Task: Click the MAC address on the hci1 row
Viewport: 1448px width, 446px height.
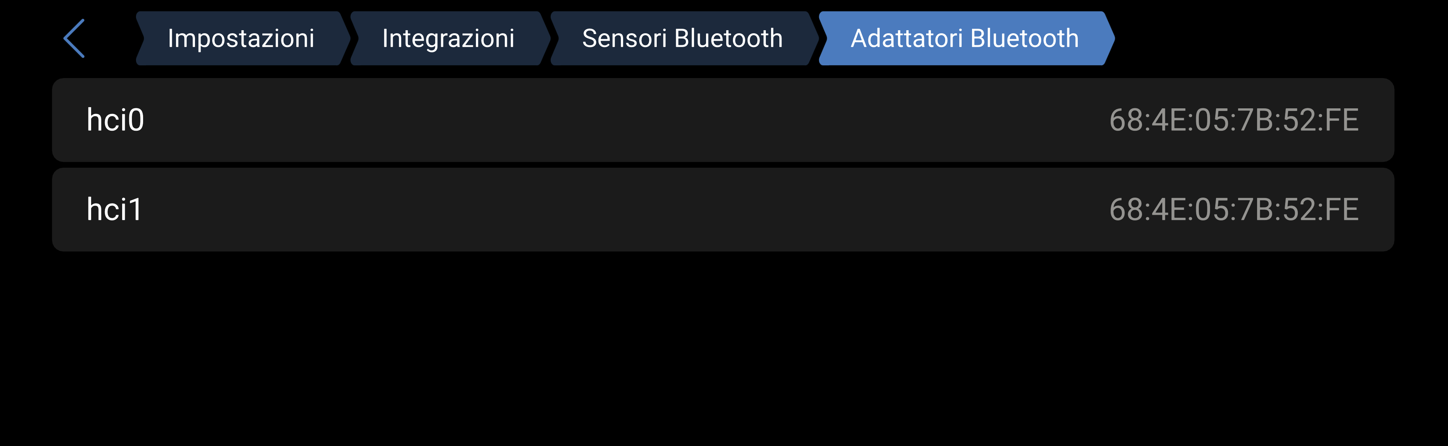Action: pyautogui.click(x=1233, y=210)
